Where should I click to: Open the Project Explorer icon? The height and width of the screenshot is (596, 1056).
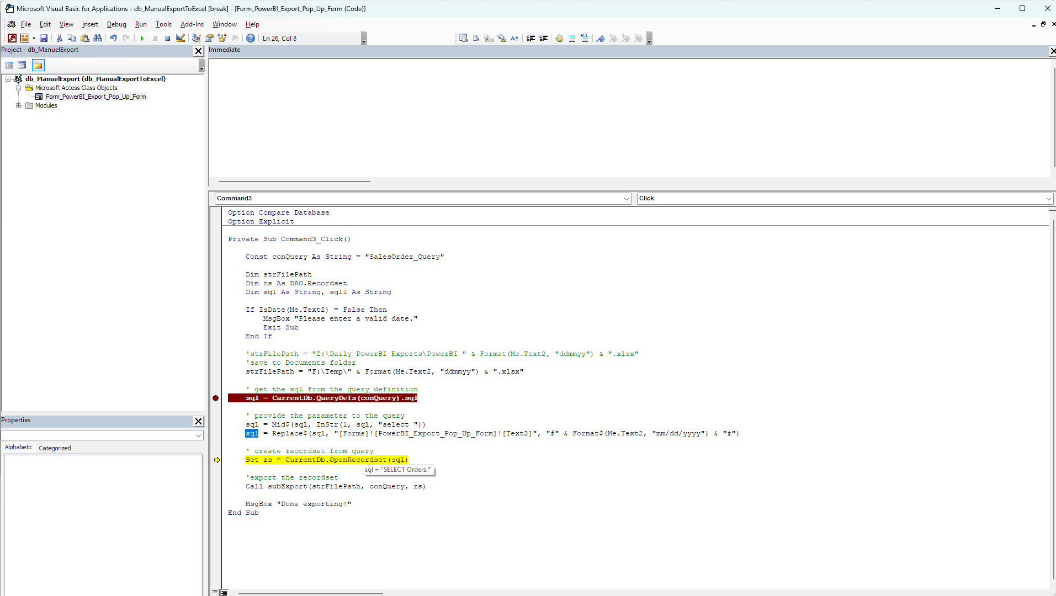[196, 38]
